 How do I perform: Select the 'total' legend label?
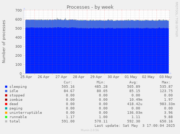tap(15, 121)
